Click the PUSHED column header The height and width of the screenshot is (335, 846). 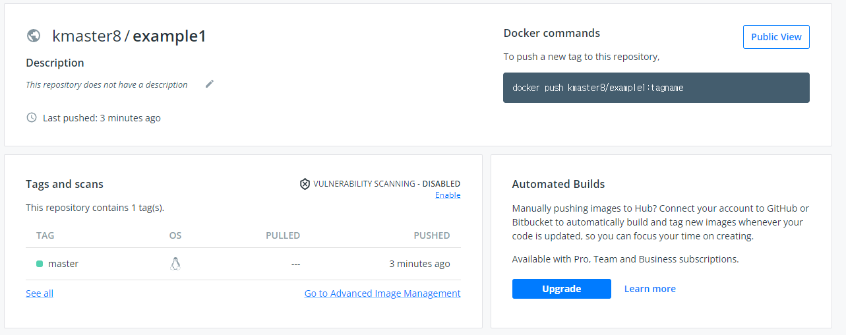(x=432, y=235)
